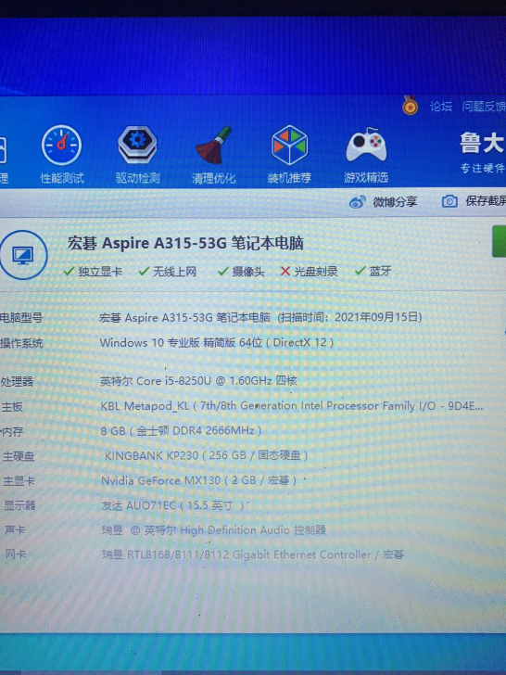Viewport: 506px width, 675px height.
Task: Open 性能测试 performance test gauge icon
Action: pyautogui.click(x=62, y=145)
